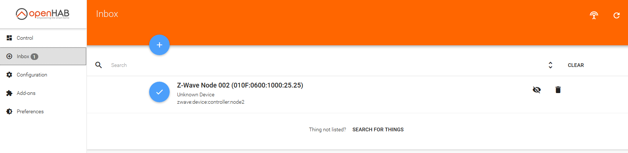Select Inbox in the sidebar

point(43,56)
